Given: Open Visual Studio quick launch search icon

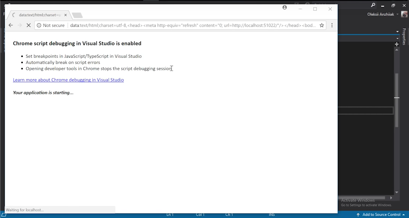Looking at the screenshot, I should click(373, 5).
